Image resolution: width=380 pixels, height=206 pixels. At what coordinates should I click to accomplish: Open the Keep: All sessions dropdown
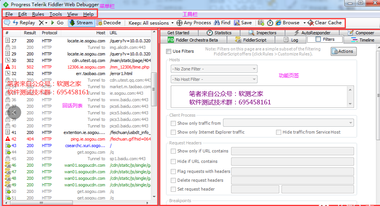[x=151, y=23]
